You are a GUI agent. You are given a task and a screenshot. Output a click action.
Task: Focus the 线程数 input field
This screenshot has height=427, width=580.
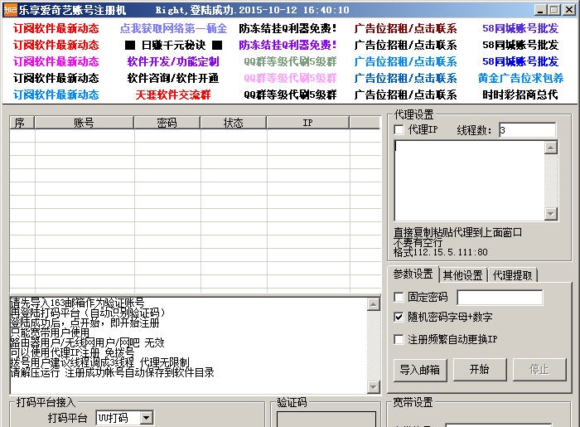tap(527, 130)
